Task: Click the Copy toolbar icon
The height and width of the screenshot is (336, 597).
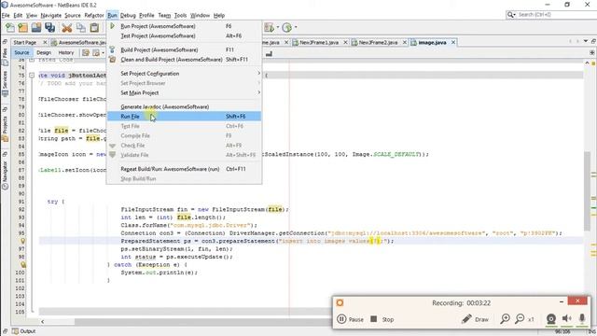Action: pyautogui.click(x=81, y=27)
